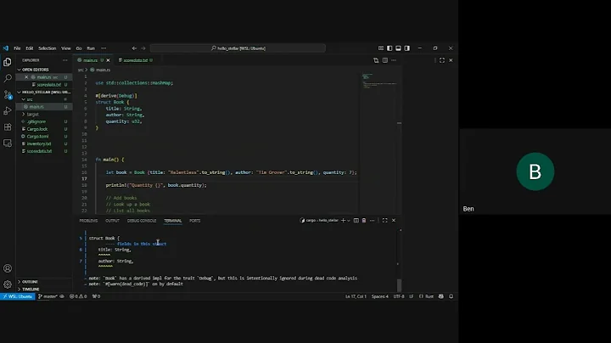The image size is (611, 343).
Task: Open changes compare icon in editor toolbar
Action: coord(376,60)
